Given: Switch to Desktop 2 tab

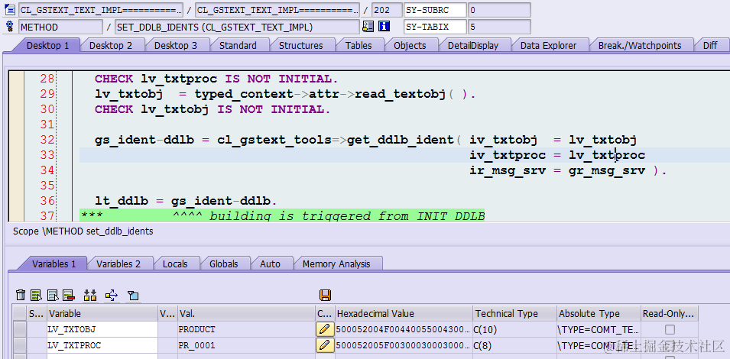Looking at the screenshot, I should tap(111, 46).
